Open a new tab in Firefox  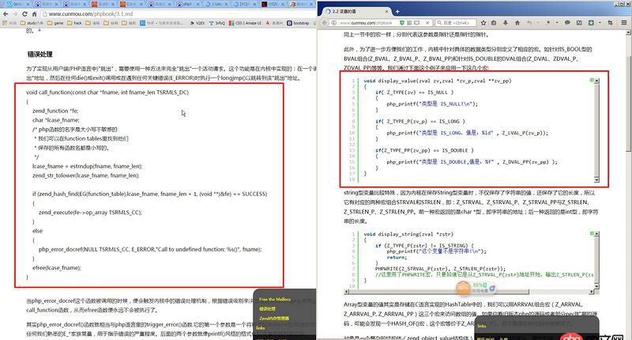click(397, 11)
